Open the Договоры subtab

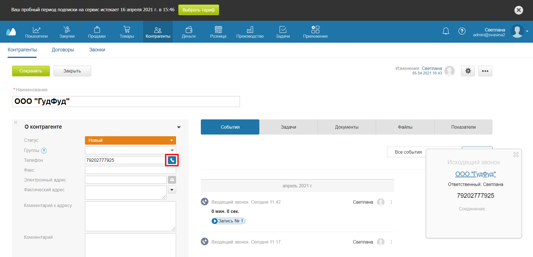pos(63,50)
